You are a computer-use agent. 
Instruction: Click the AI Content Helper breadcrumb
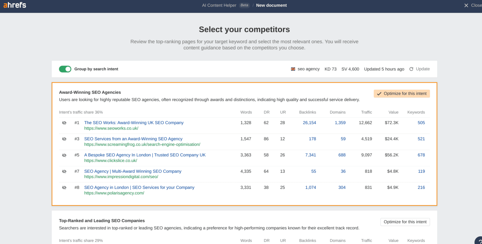(219, 5)
